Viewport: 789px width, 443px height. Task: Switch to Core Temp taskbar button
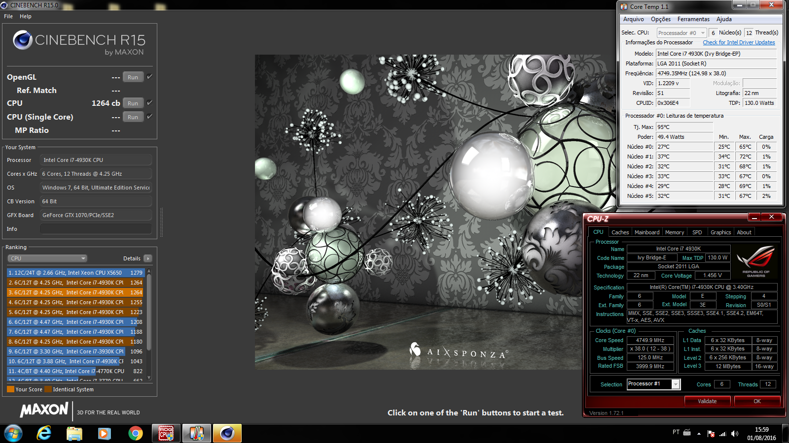tap(197, 433)
